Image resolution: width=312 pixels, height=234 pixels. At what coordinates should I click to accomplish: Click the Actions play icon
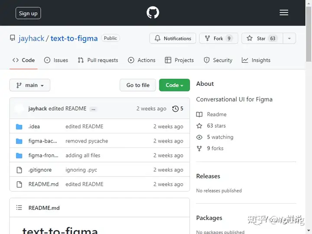pos(131,60)
